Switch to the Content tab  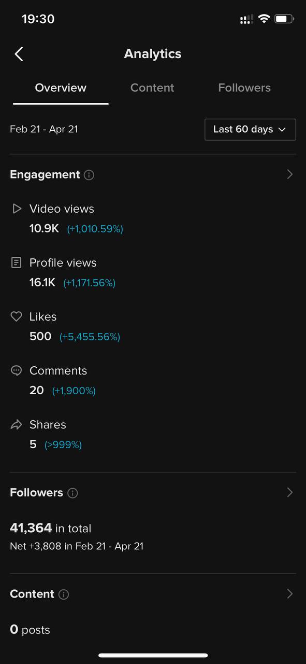152,88
